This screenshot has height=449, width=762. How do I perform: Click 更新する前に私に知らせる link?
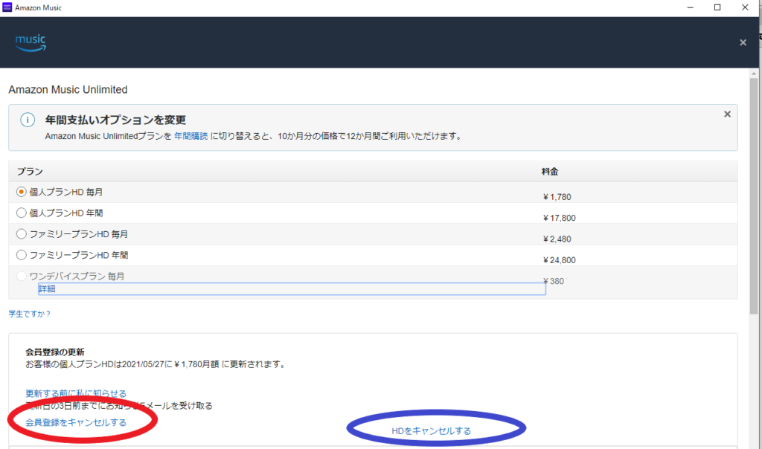click(76, 393)
